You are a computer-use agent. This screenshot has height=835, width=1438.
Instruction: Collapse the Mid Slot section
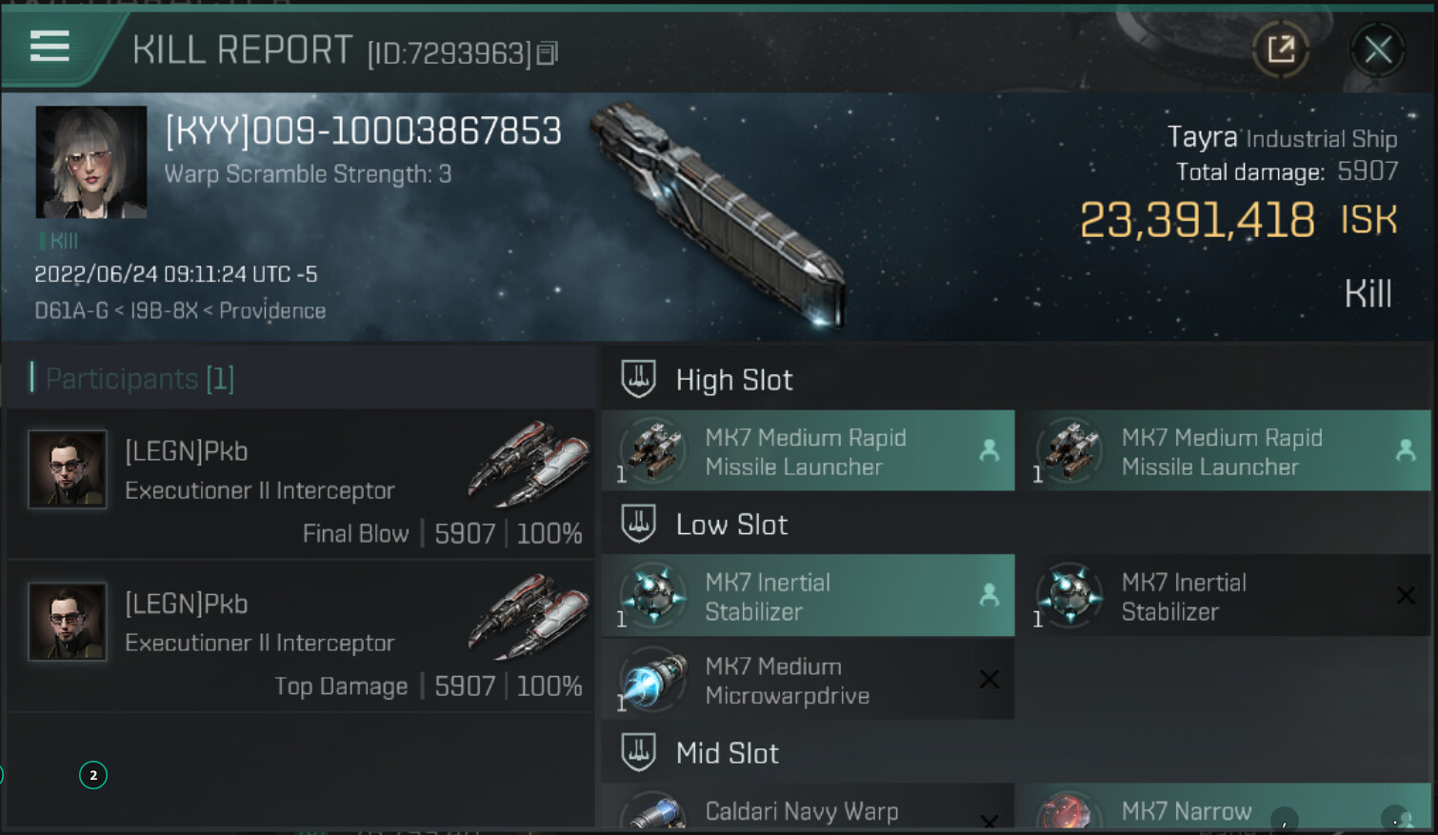(x=638, y=752)
